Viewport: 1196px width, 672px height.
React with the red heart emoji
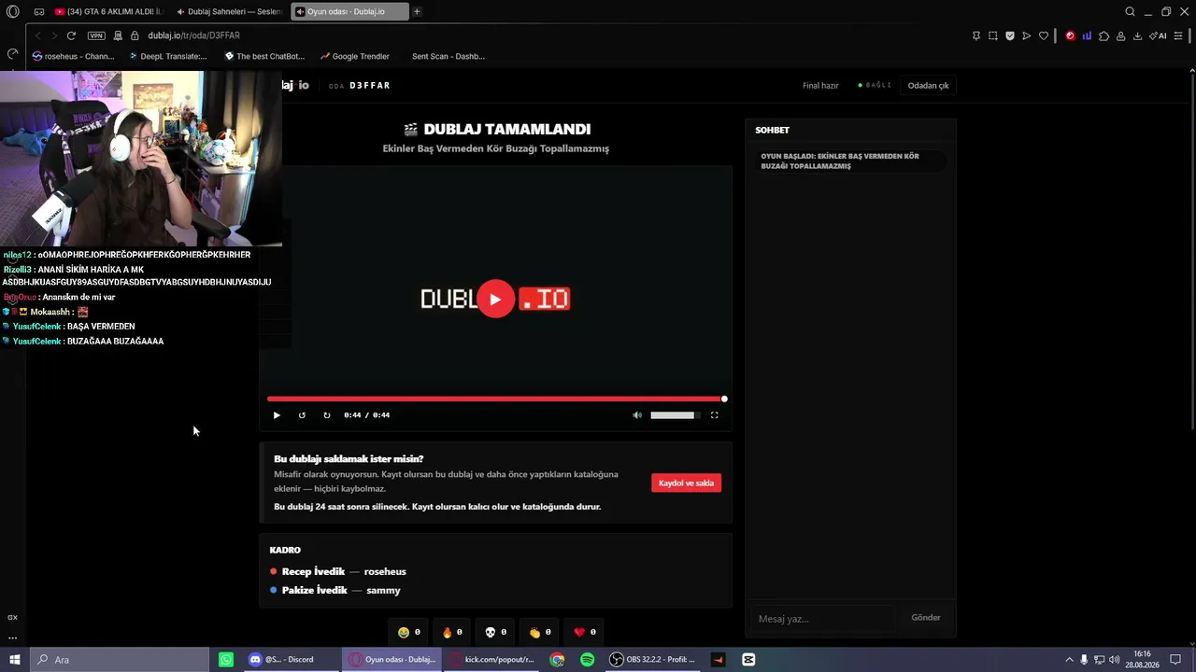point(584,632)
